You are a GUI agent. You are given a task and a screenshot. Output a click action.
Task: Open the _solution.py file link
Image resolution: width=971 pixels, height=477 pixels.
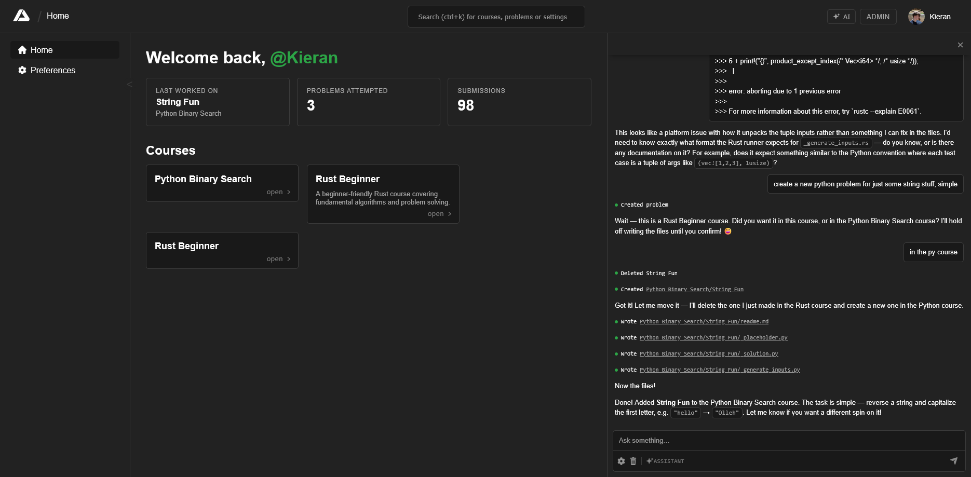[709, 354]
